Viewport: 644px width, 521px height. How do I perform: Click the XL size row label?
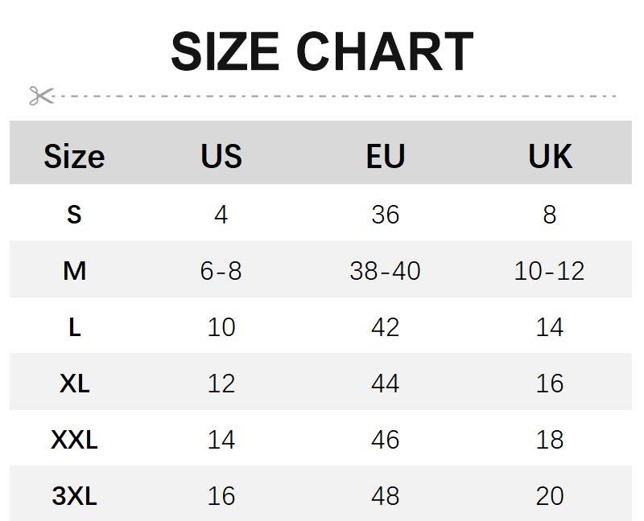click(74, 384)
